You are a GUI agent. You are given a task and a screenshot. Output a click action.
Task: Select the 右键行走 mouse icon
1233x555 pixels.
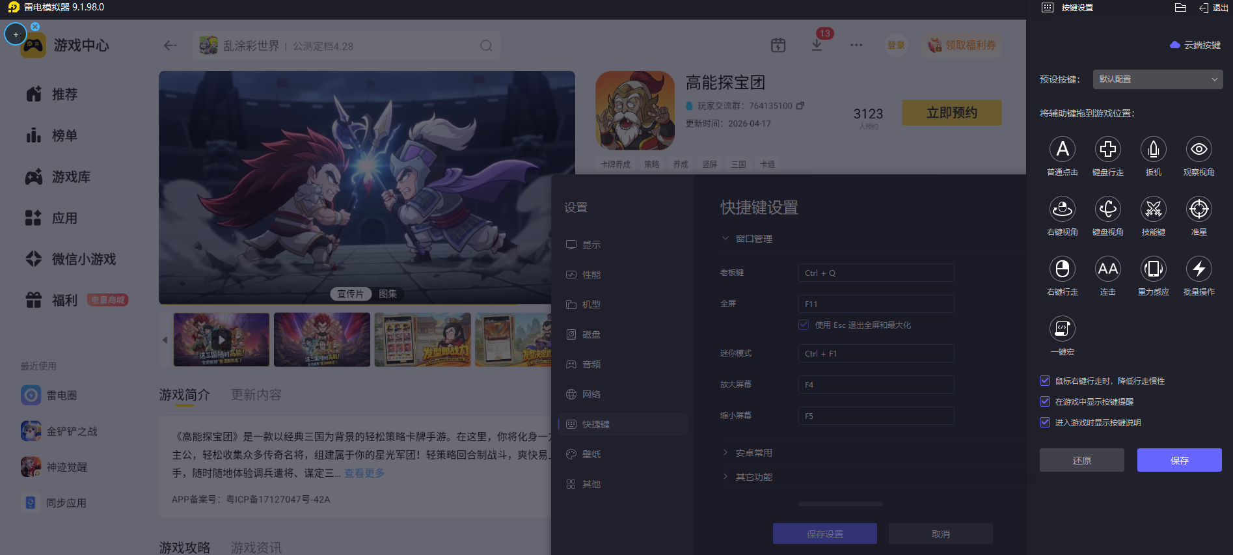[1063, 269]
